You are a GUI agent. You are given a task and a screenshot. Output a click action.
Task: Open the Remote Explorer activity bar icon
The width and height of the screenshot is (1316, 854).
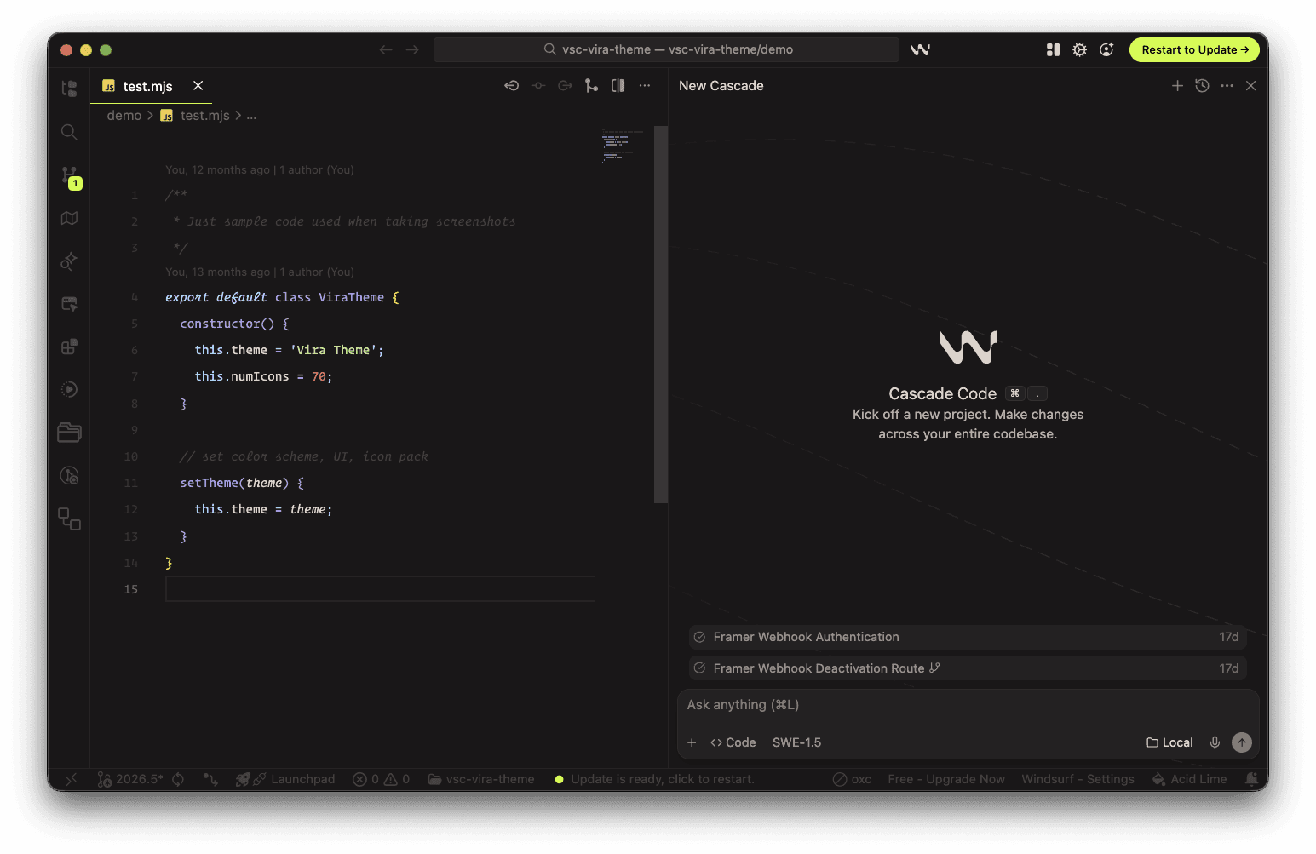(x=70, y=304)
